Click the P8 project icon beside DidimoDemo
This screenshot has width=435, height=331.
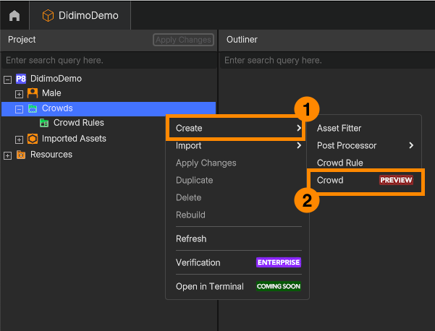(21, 79)
